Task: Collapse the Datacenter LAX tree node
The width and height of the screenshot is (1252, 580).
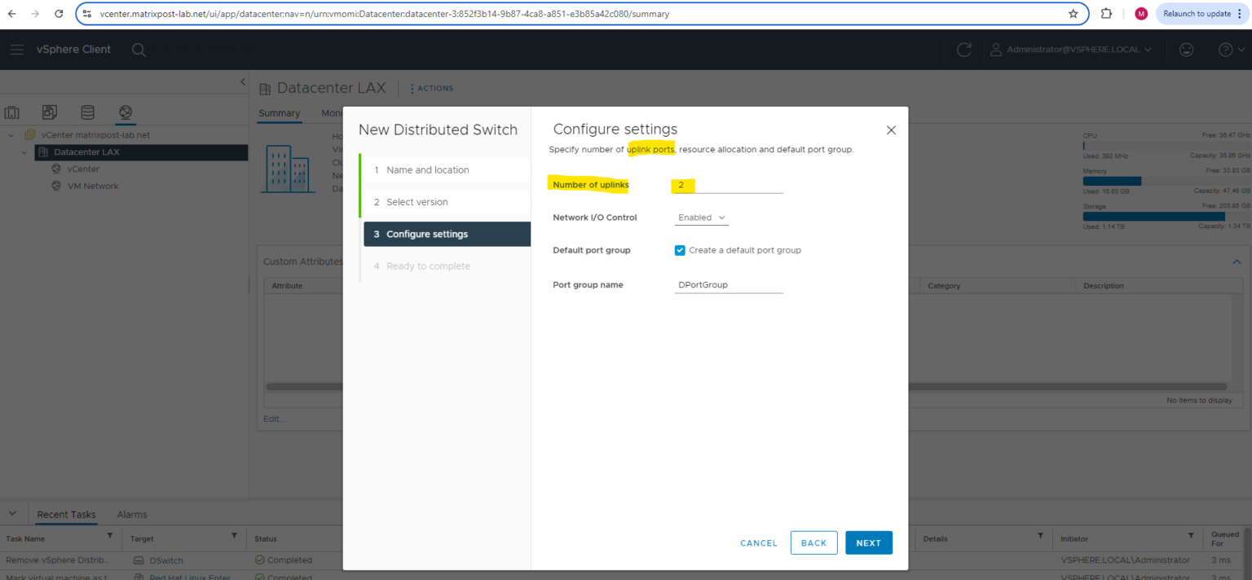Action: pyautogui.click(x=24, y=152)
